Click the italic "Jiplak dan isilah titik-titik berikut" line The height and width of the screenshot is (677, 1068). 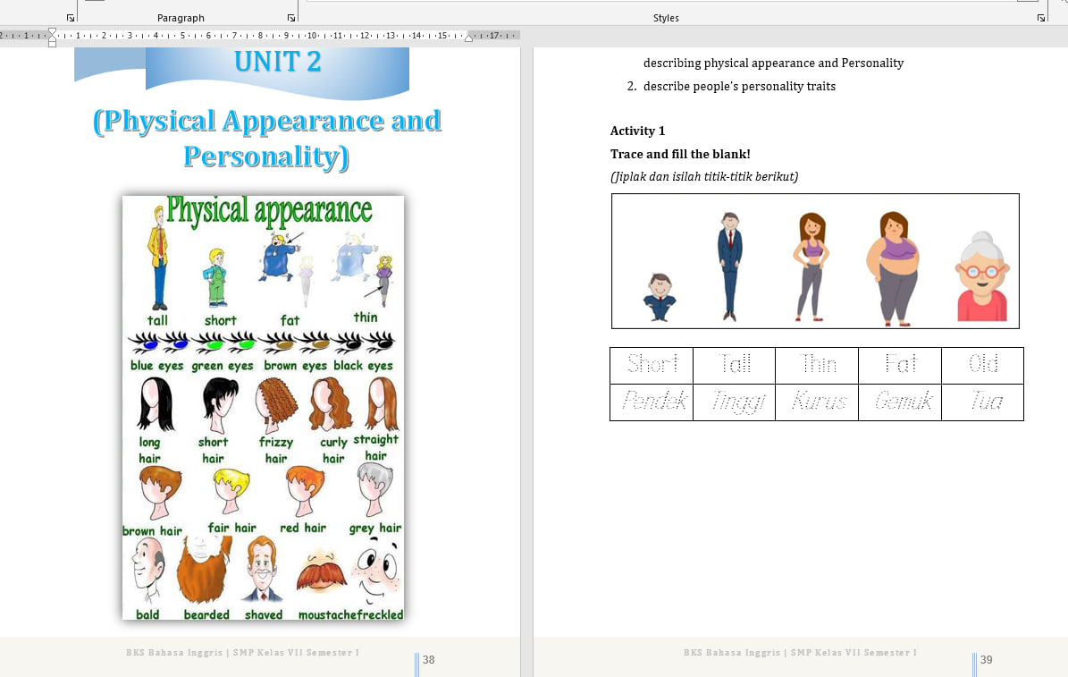[704, 176]
